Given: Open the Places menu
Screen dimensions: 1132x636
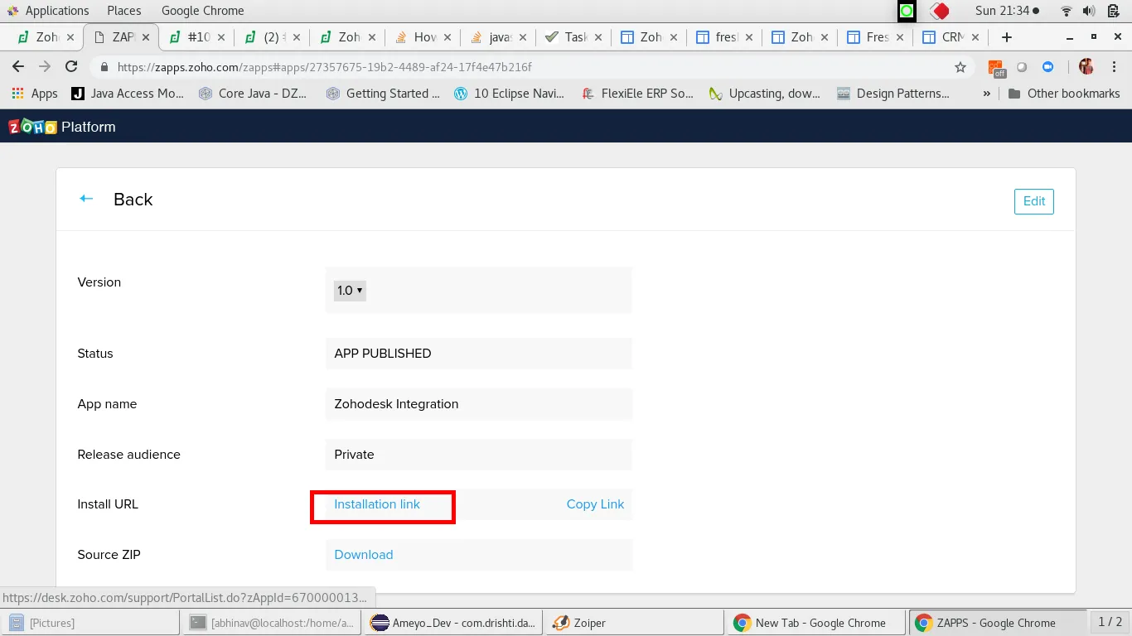Looking at the screenshot, I should (124, 11).
